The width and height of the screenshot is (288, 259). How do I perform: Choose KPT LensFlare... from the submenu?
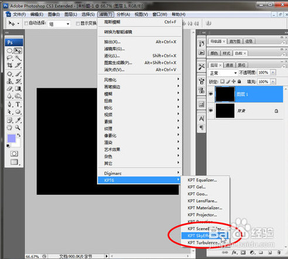point(205,201)
